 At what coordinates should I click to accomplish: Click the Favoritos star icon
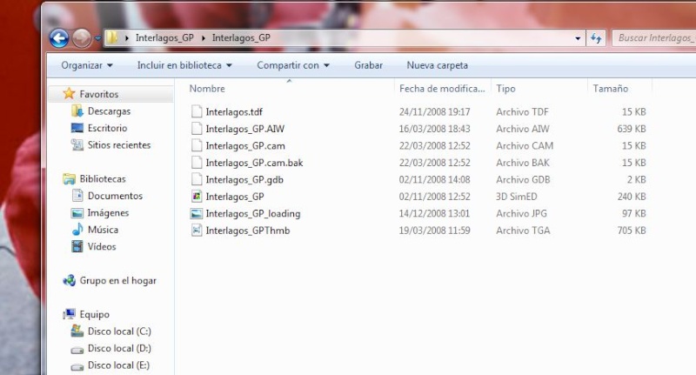point(69,93)
